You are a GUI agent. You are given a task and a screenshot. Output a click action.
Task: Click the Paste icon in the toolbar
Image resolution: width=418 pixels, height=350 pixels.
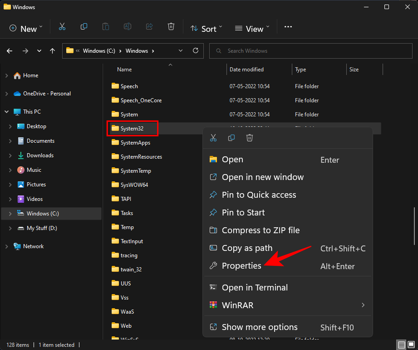pos(106,26)
